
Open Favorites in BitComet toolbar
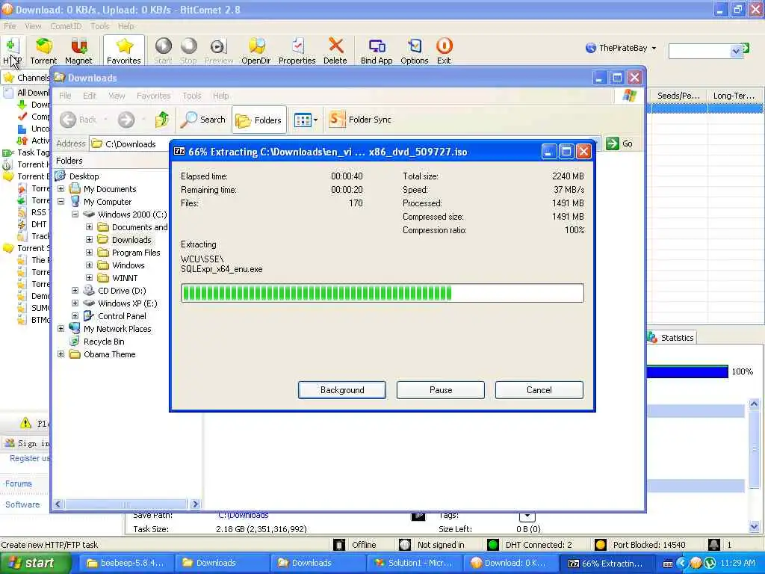point(124,51)
